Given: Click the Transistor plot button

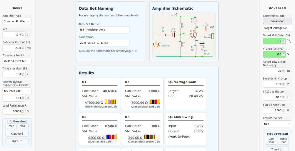Looking at the screenshot, I should [277, 149].
